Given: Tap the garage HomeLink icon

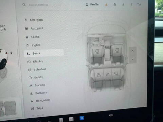Looking at the screenshot, I should [x=115, y=4].
